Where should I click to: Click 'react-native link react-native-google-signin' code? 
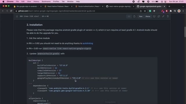(x=67, y=49)
